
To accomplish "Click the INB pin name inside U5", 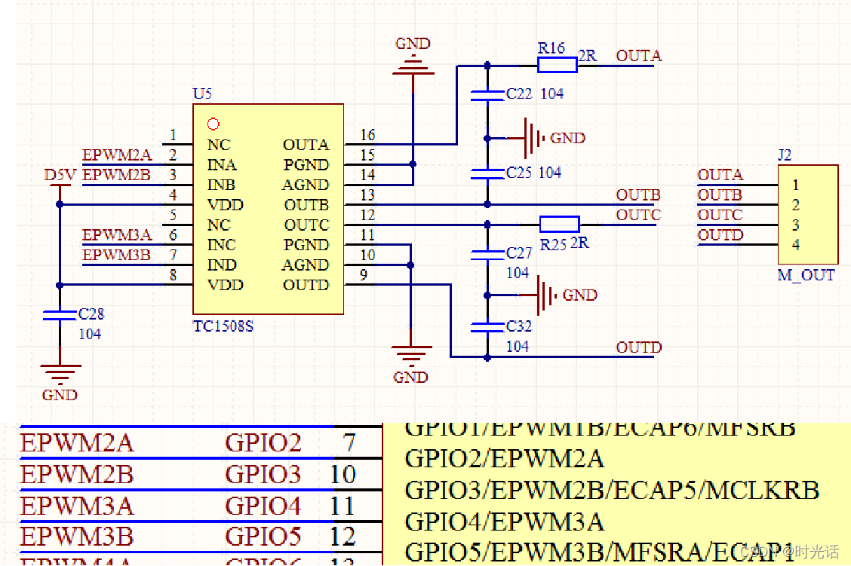I will [221, 185].
